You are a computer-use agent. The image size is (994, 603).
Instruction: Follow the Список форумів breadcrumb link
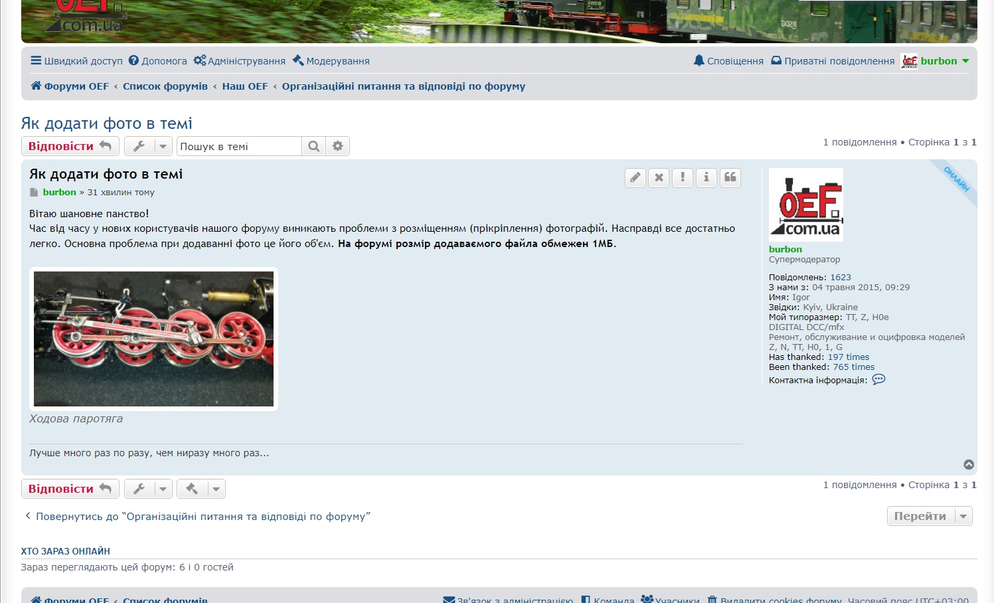[x=165, y=86]
